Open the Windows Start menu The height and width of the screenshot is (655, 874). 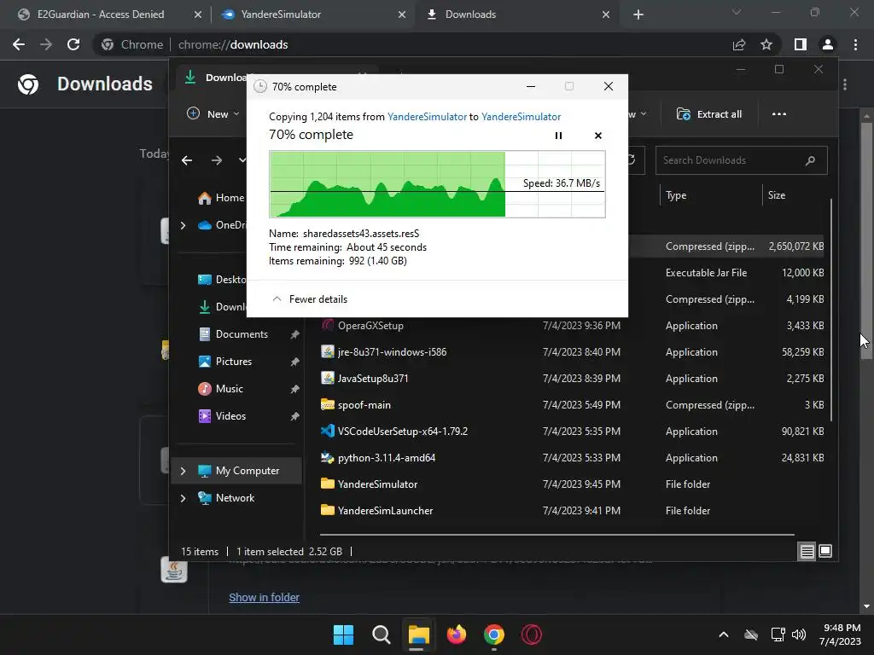(343, 635)
